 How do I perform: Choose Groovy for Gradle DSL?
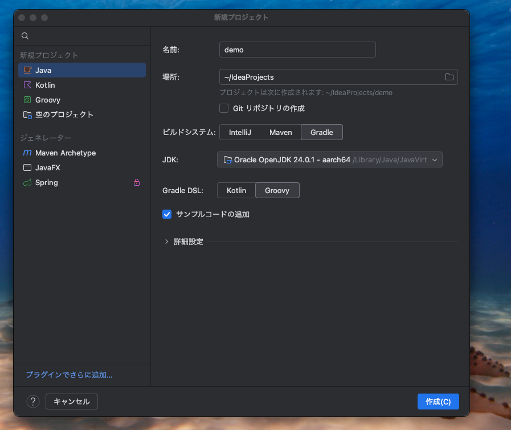[x=277, y=190]
